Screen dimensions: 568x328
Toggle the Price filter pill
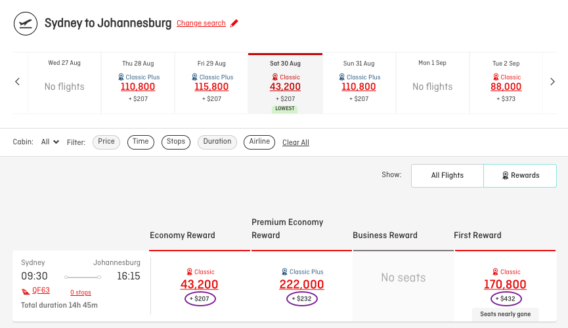pyautogui.click(x=106, y=142)
